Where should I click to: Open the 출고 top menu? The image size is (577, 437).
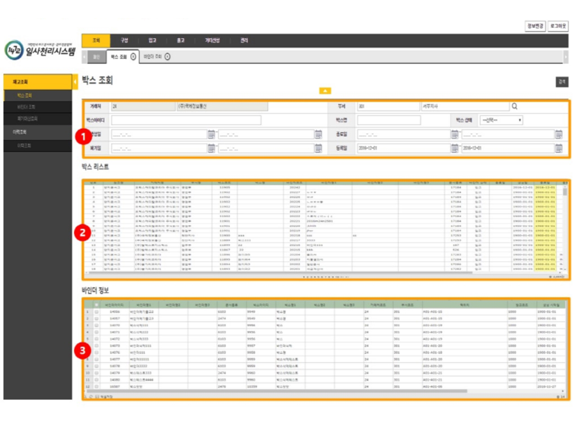(181, 40)
